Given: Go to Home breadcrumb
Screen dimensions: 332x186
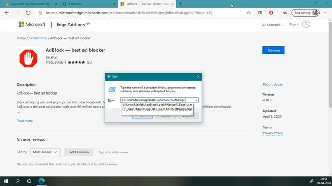Looking at the screenshot, I should (x=21, y=38).
